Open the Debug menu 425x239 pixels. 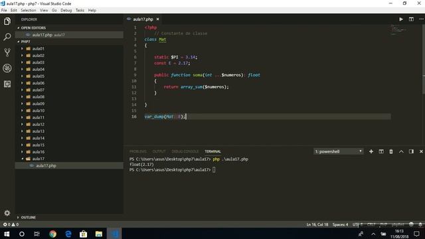coord(66,11)
